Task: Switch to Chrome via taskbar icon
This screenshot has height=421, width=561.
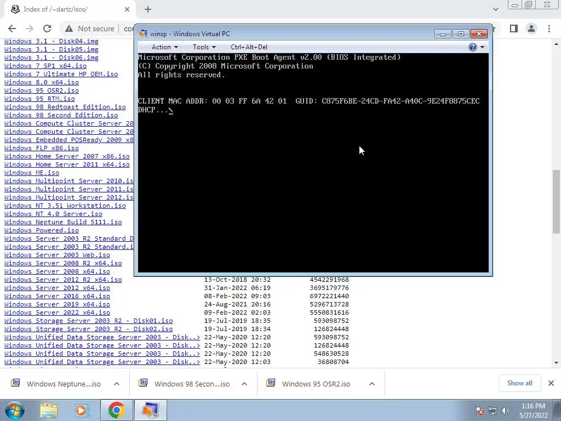Action: point(116,410)
